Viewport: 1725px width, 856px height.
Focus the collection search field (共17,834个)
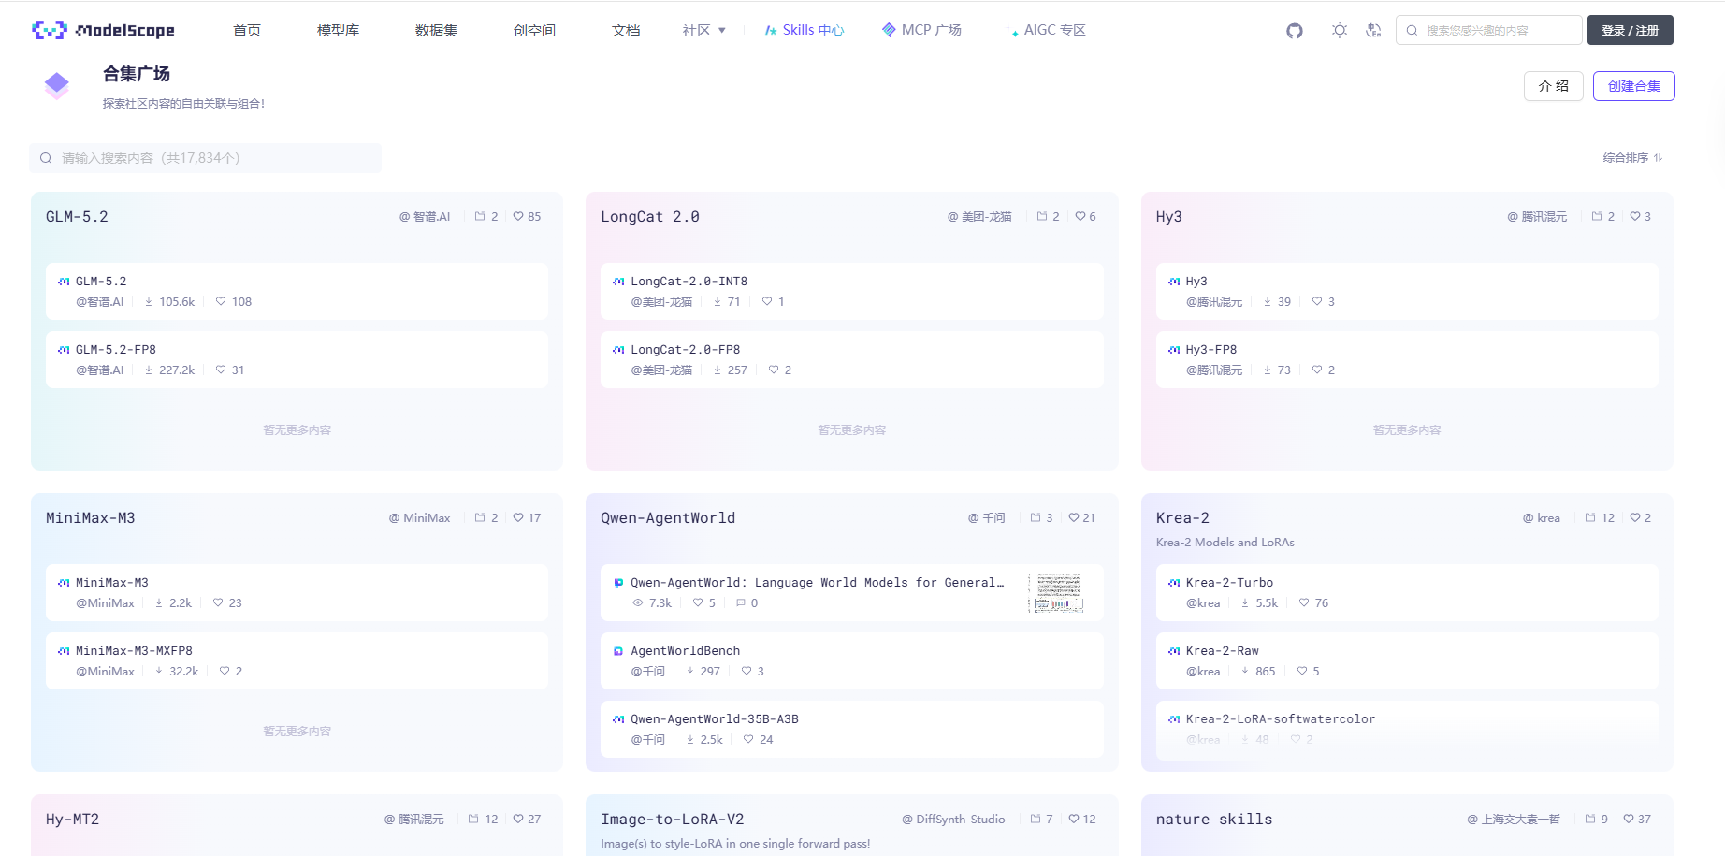point(205,158)
